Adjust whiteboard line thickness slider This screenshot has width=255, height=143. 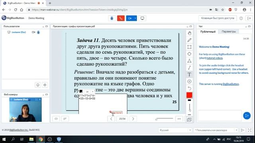(x=190, y=108)
